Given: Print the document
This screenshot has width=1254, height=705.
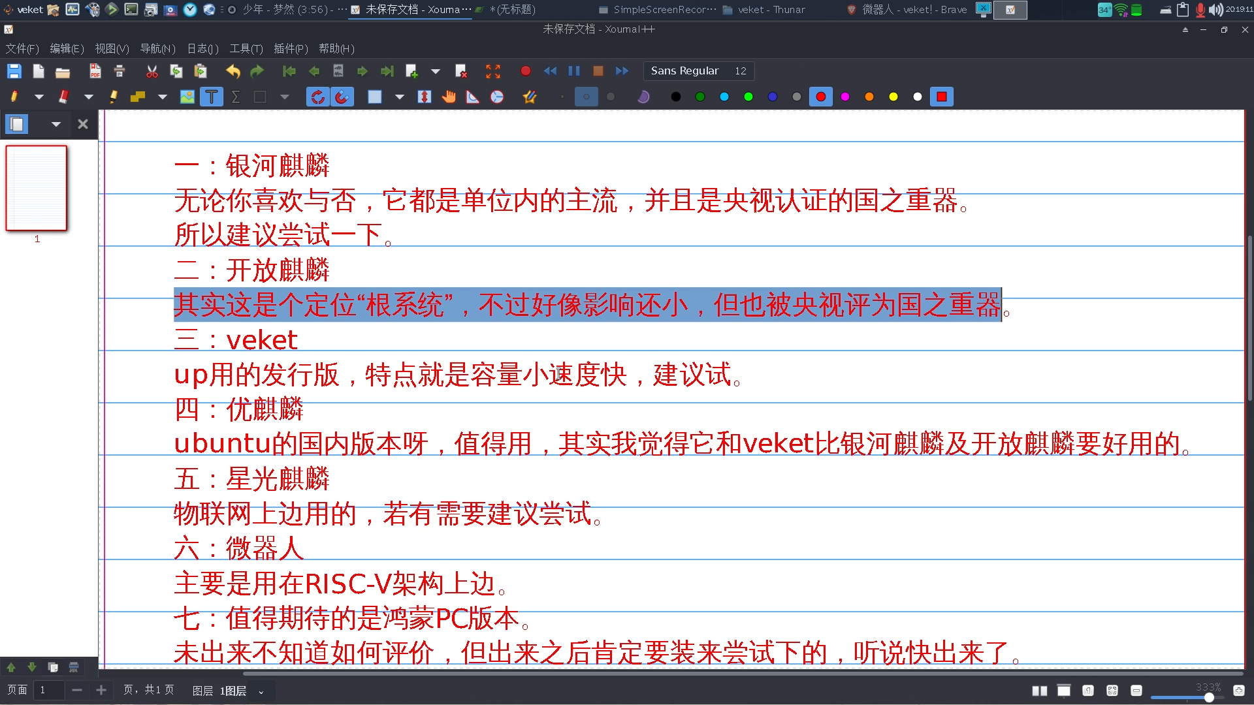Looking at the screenshot, I should 120,71.
